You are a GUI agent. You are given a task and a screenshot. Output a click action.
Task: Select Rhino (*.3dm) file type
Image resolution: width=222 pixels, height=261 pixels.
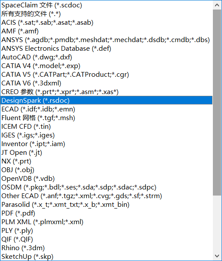tap(106, 248)
